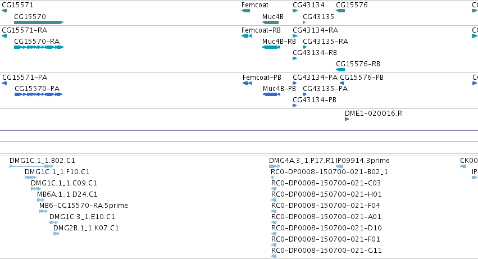Select the DMG1C.1_1.B02.C1 EST label
478x259 pixels.
tap(42, 161)
